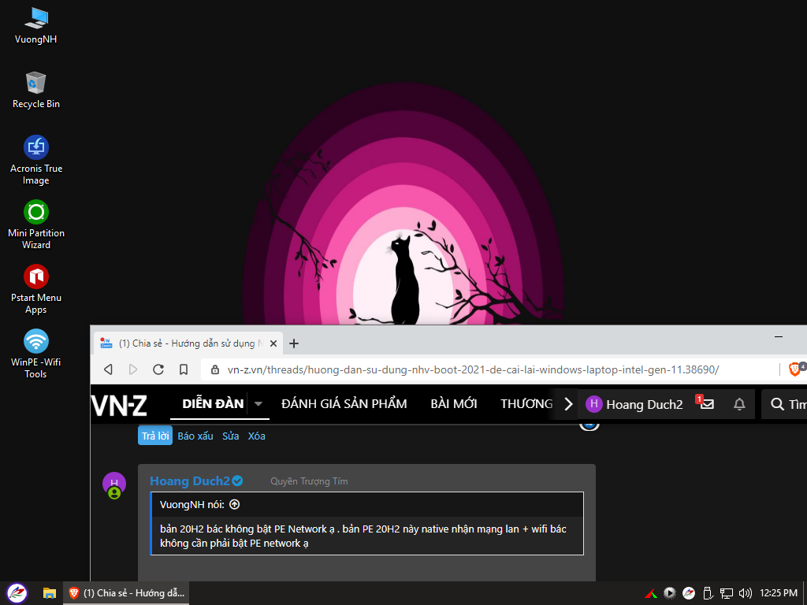The width and height of the screenshot is (807, 605).
Task: Launch Acronis True Image shortcut
Action: pos(36,160)
